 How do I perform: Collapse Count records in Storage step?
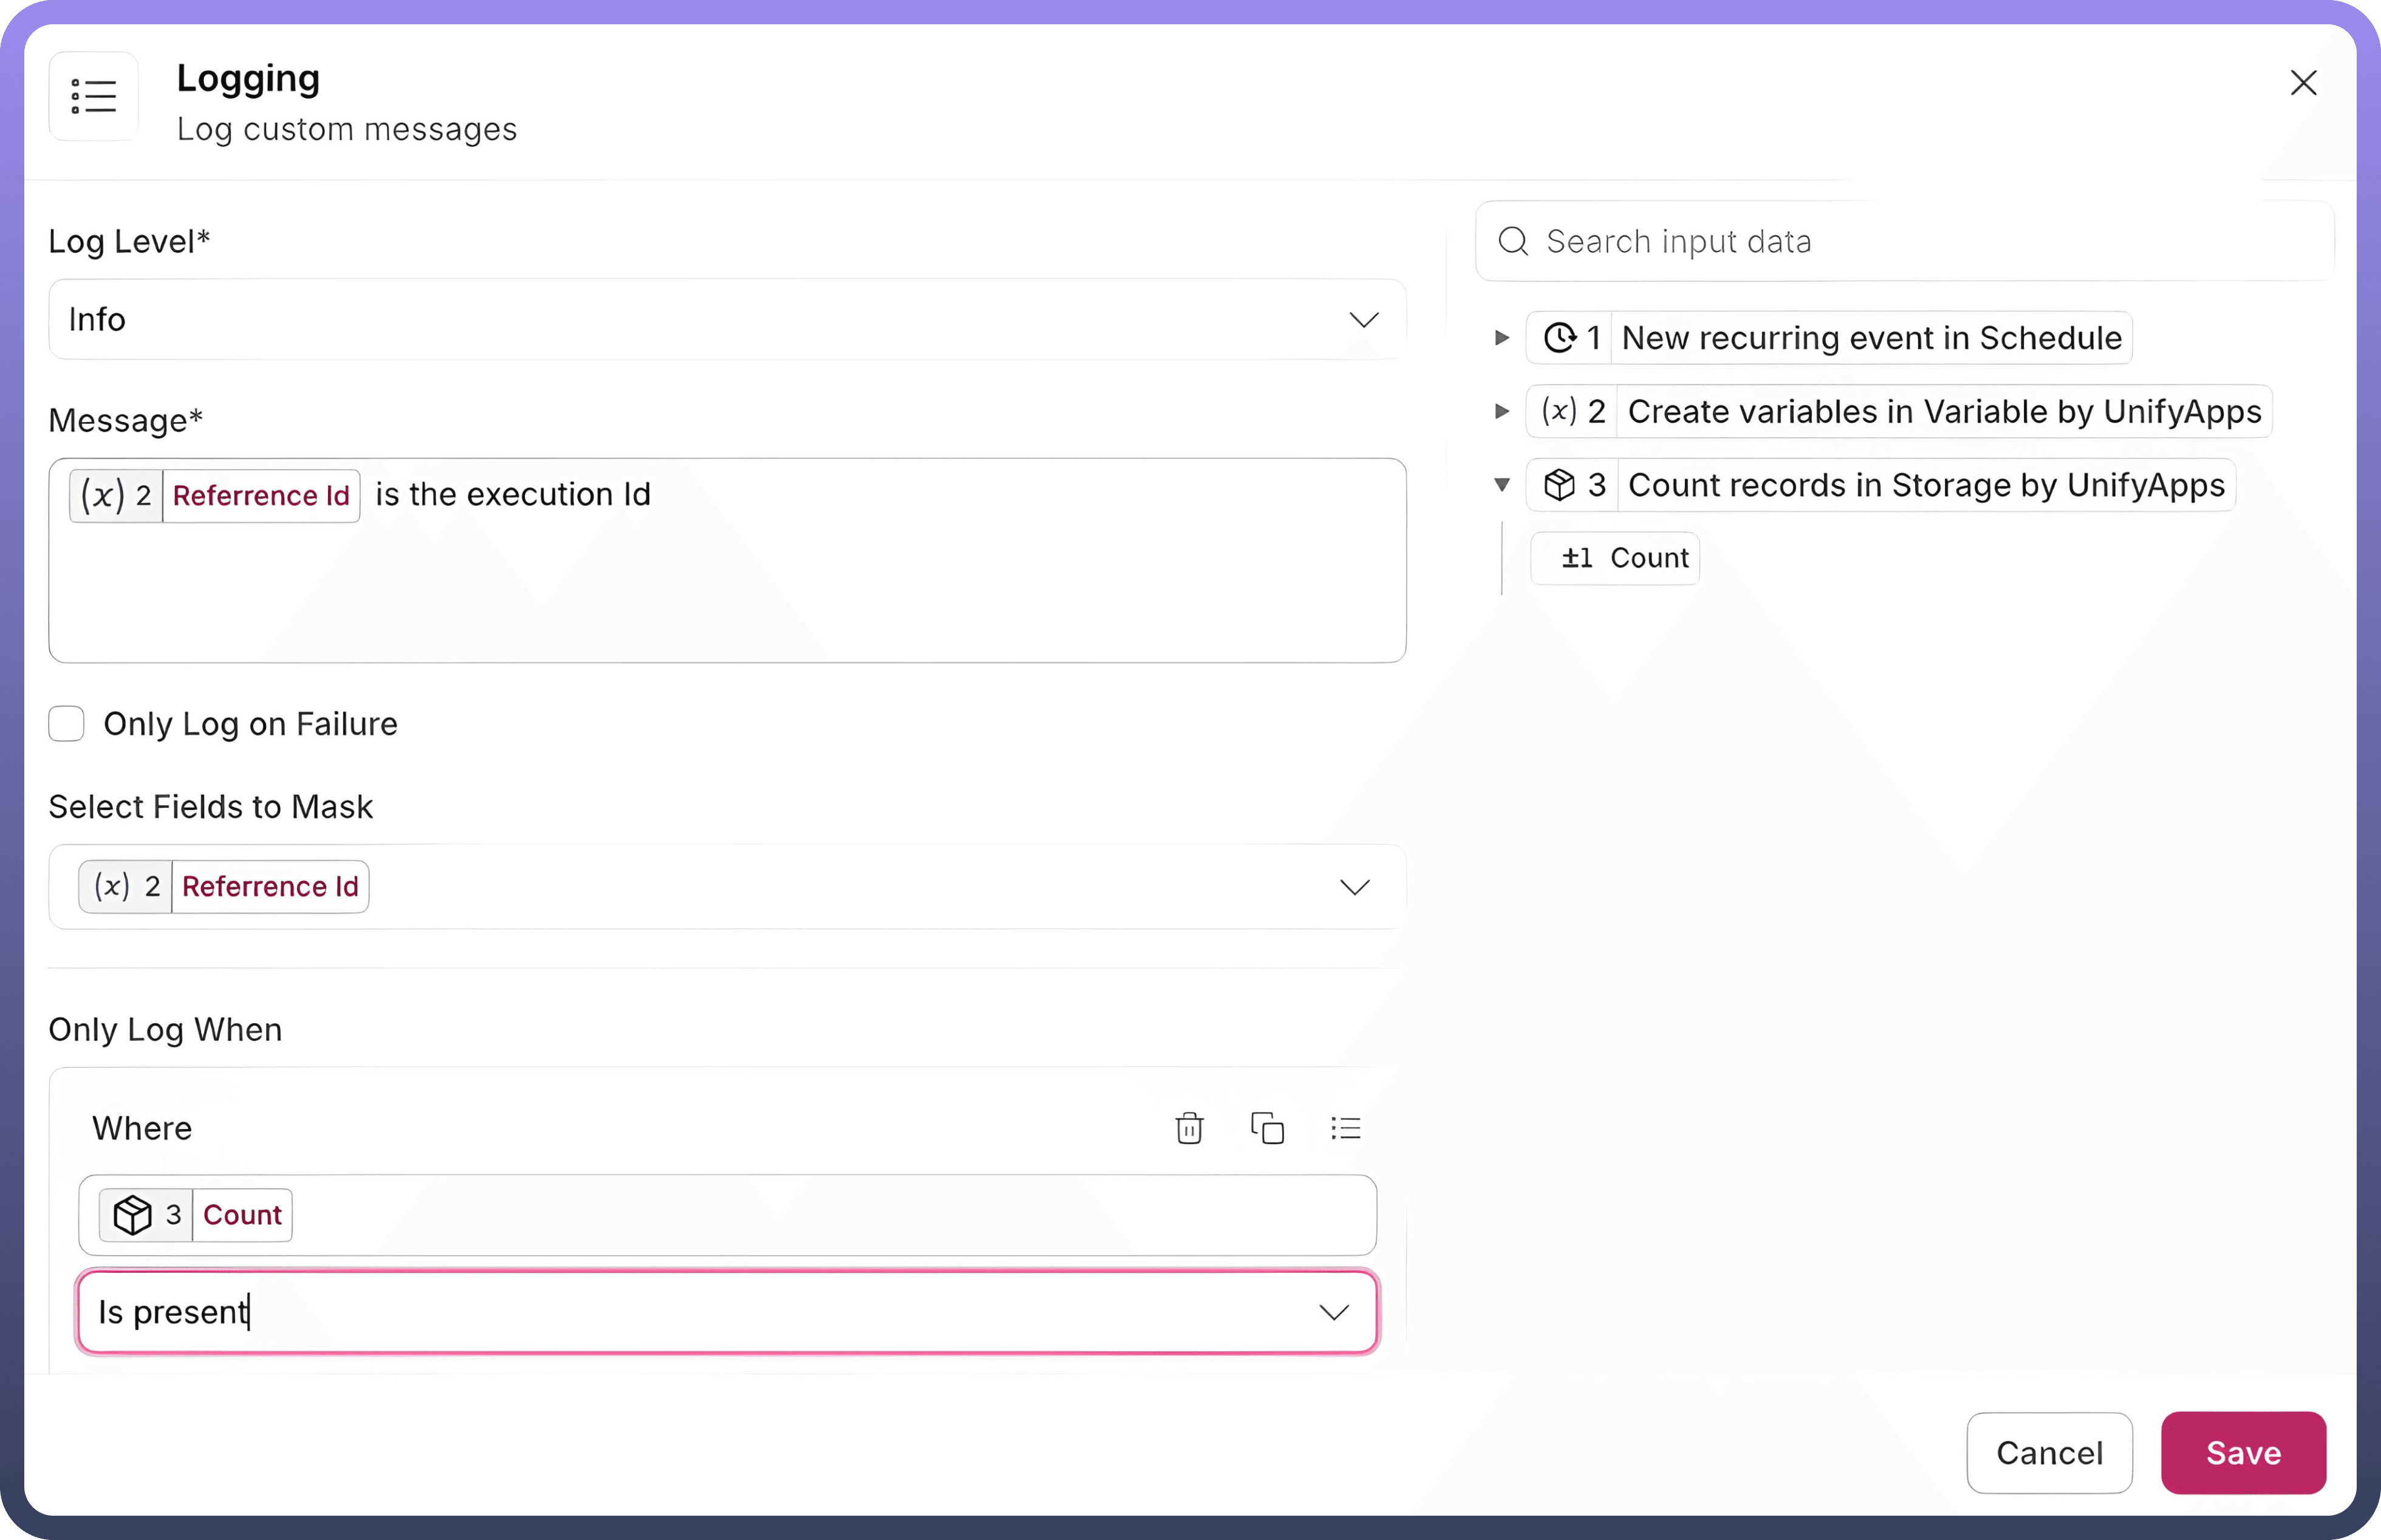[1501, 485]
